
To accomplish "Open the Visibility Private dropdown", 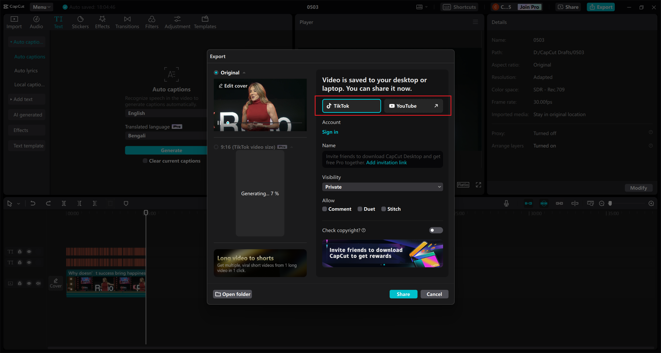I will (x=382, y=187).
